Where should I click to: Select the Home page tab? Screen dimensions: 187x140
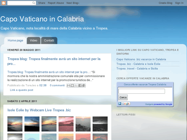15,41
